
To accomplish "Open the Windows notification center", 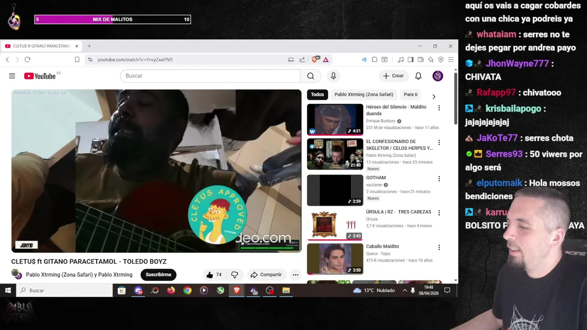I will click(x=447, y=291).
